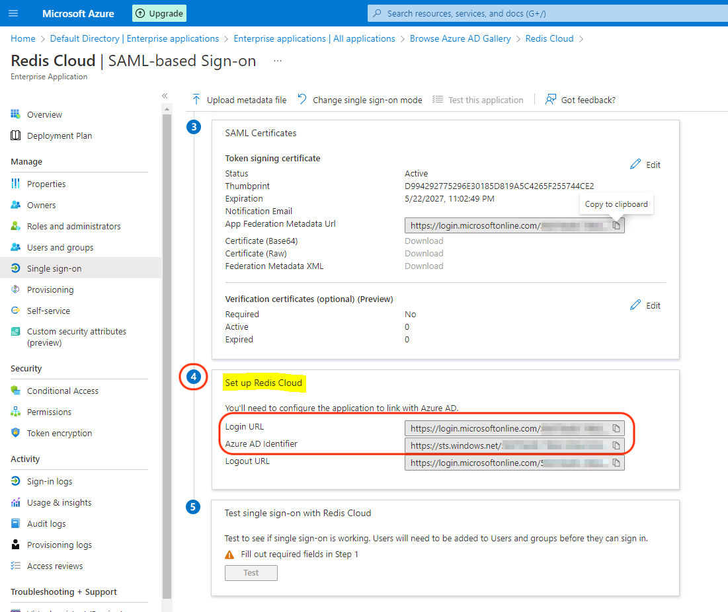The width and height of the screenshot is (728, 612).
Task: Open Conditional Access under Security
Action: click(63, 391)
